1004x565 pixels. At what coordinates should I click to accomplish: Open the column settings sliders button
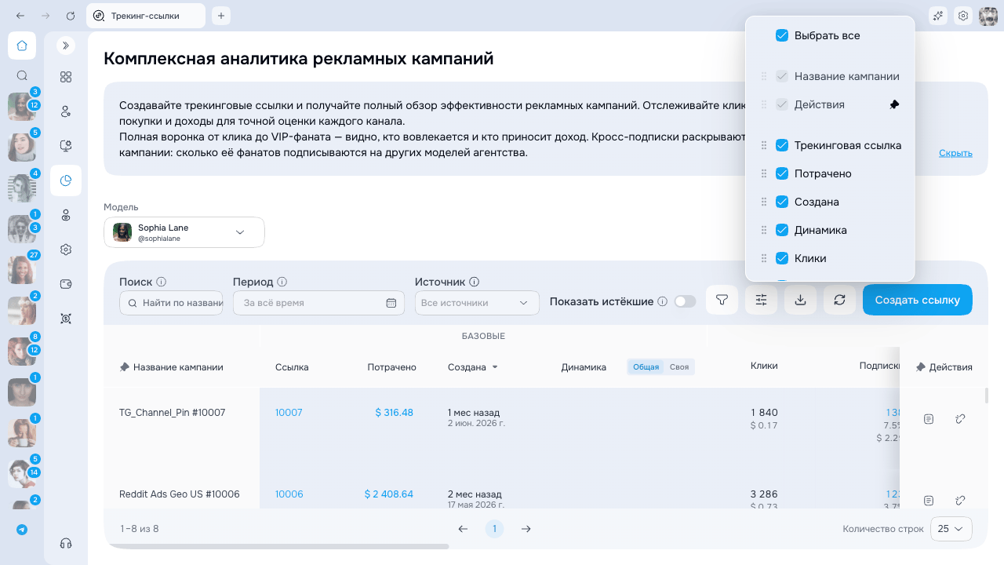pyautogui.click(x=761, y=300)
